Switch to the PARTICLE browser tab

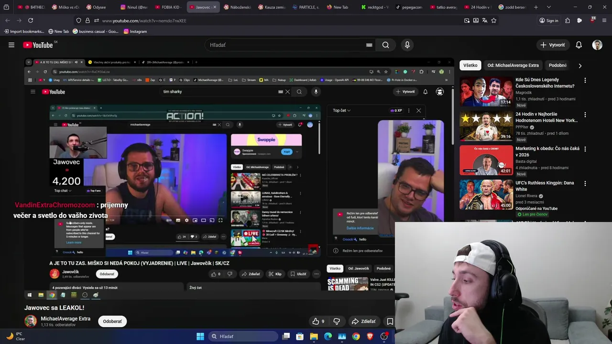pos(306,7)
